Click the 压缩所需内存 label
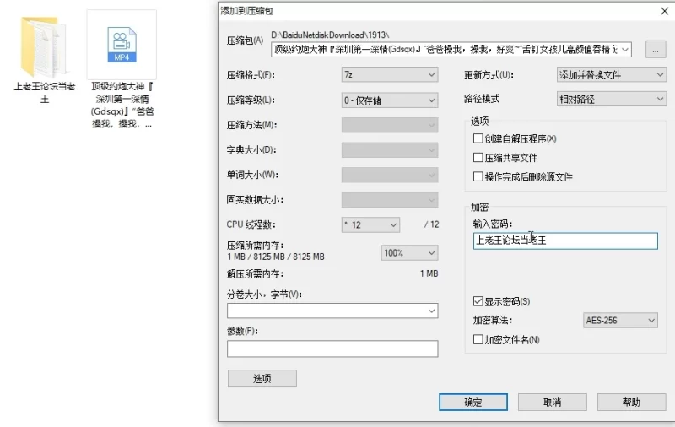Screen dimensions: 675x427 [x=256, y=245]
